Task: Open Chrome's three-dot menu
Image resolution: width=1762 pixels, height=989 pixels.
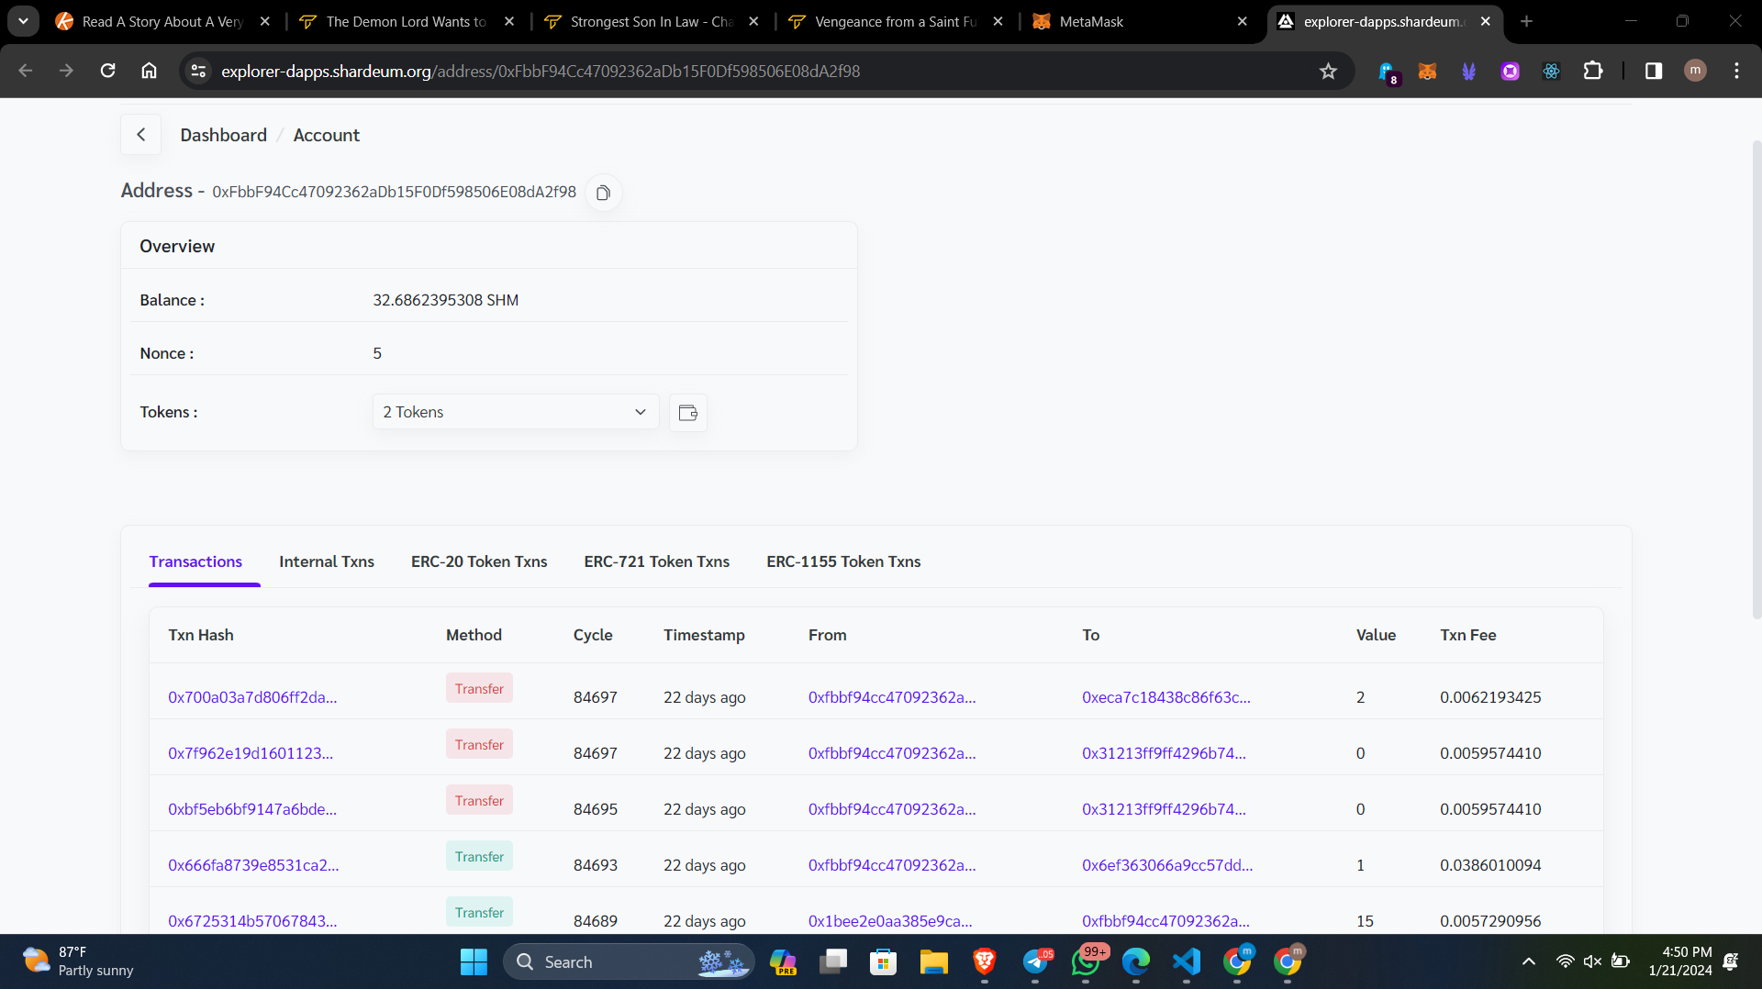Action: [x=1737, y=71]
